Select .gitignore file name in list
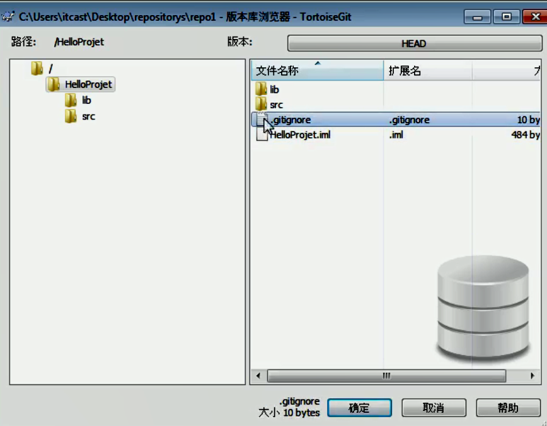 pos(291,120)
